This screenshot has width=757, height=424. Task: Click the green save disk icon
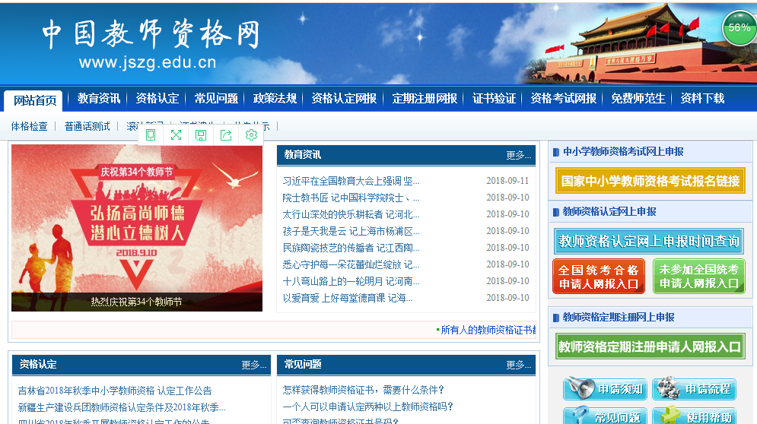201,135
